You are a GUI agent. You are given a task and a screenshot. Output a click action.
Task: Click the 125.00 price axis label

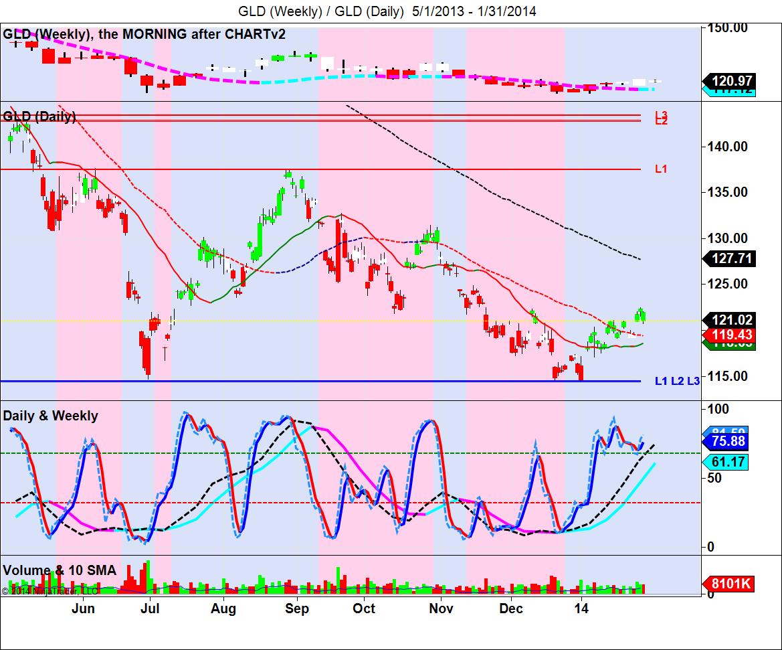[728, 284]
